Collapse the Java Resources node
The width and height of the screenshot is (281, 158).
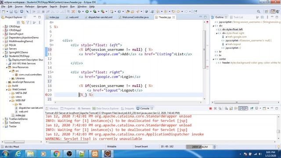pos(7,67)
